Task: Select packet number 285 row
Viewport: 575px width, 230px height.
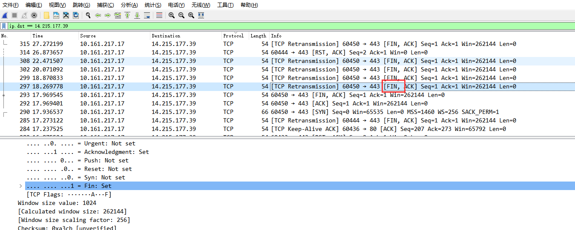Action: [287, 120]
